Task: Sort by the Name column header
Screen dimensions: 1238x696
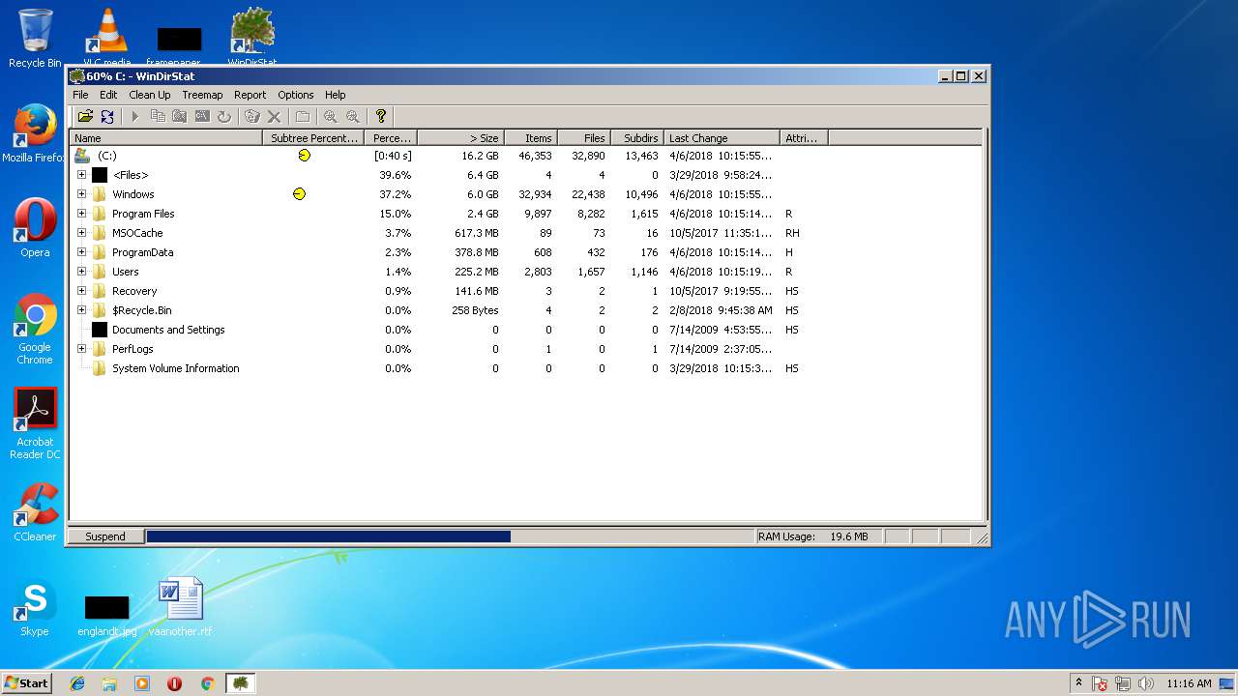Action: (166, 138)
